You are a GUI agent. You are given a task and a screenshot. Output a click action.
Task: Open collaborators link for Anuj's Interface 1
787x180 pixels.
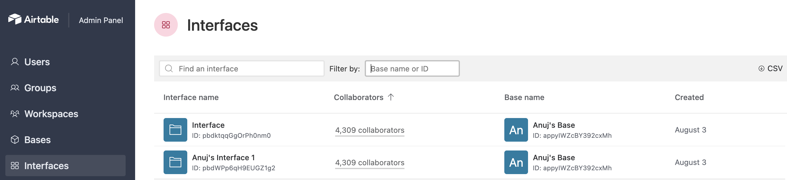pos(370,163)
